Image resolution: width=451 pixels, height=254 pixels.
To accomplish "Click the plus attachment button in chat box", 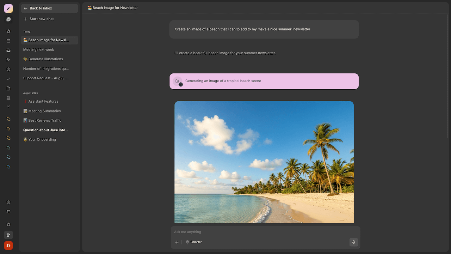I will tap(177, 242).
